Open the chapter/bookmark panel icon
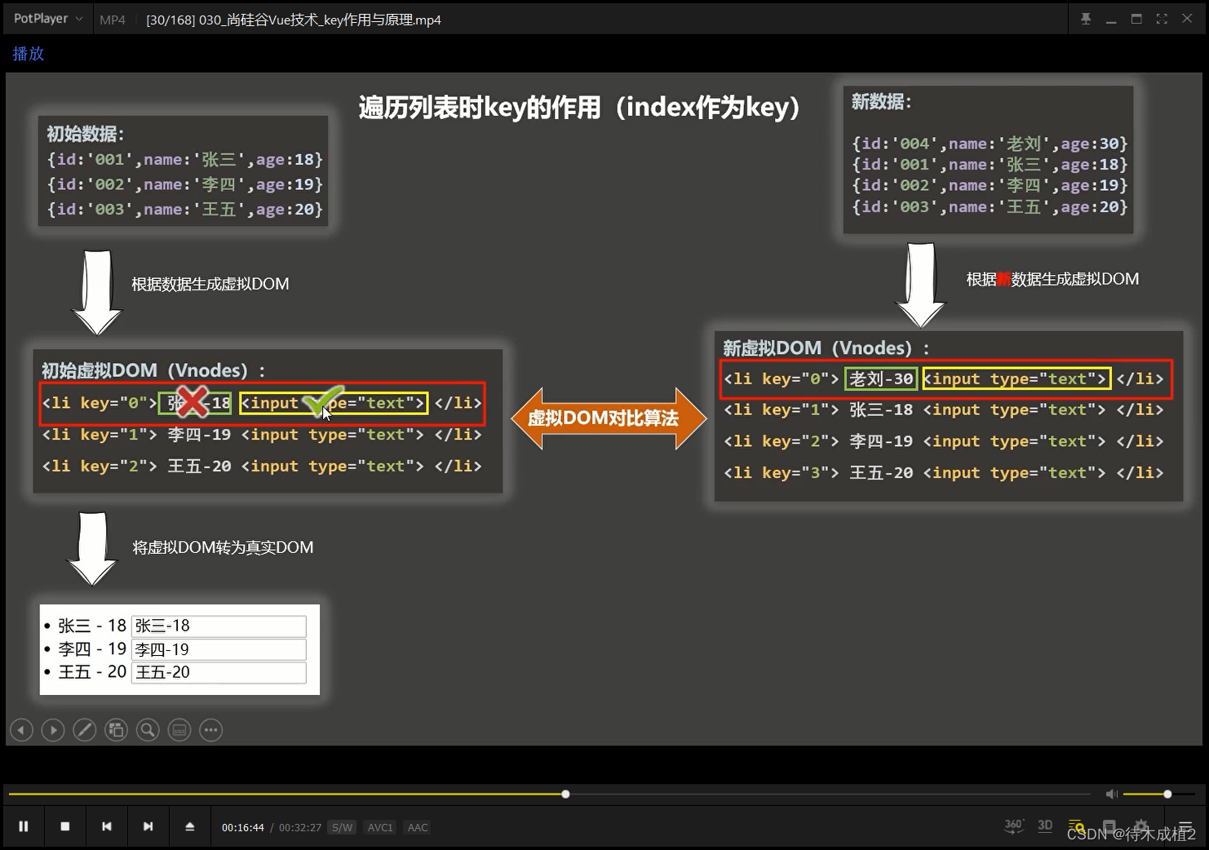 1109,826
